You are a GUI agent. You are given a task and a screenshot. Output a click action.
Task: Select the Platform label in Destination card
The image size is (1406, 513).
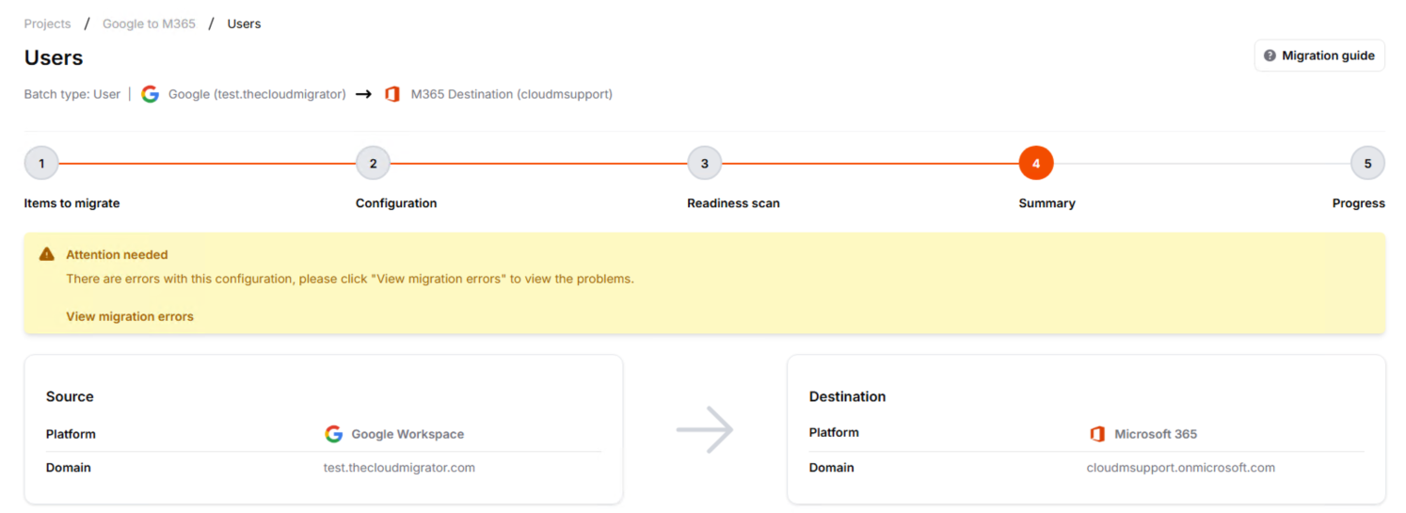[x=834, y=432]
